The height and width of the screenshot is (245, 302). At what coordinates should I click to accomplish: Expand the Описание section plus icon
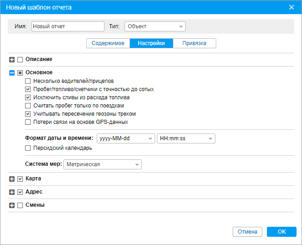(x=12, y=60)
